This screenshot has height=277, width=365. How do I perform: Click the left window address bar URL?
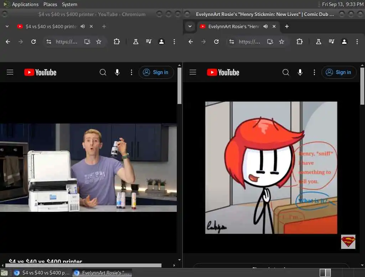tap(66, 42)
